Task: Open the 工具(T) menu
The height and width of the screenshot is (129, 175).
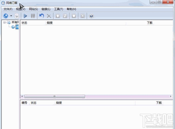Action: pyautogui.click(x=58, y=9)
